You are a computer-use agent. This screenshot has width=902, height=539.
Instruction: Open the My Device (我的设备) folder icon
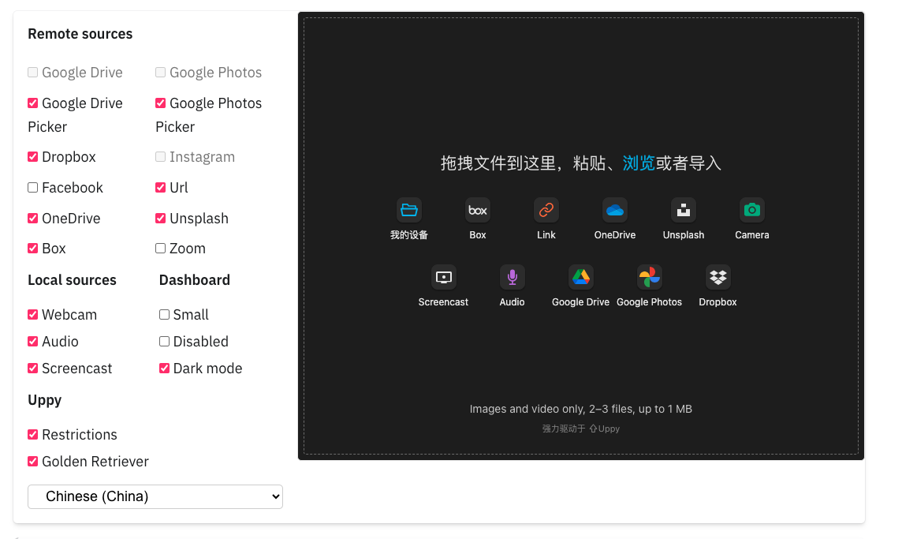click(x=409, y=210)
